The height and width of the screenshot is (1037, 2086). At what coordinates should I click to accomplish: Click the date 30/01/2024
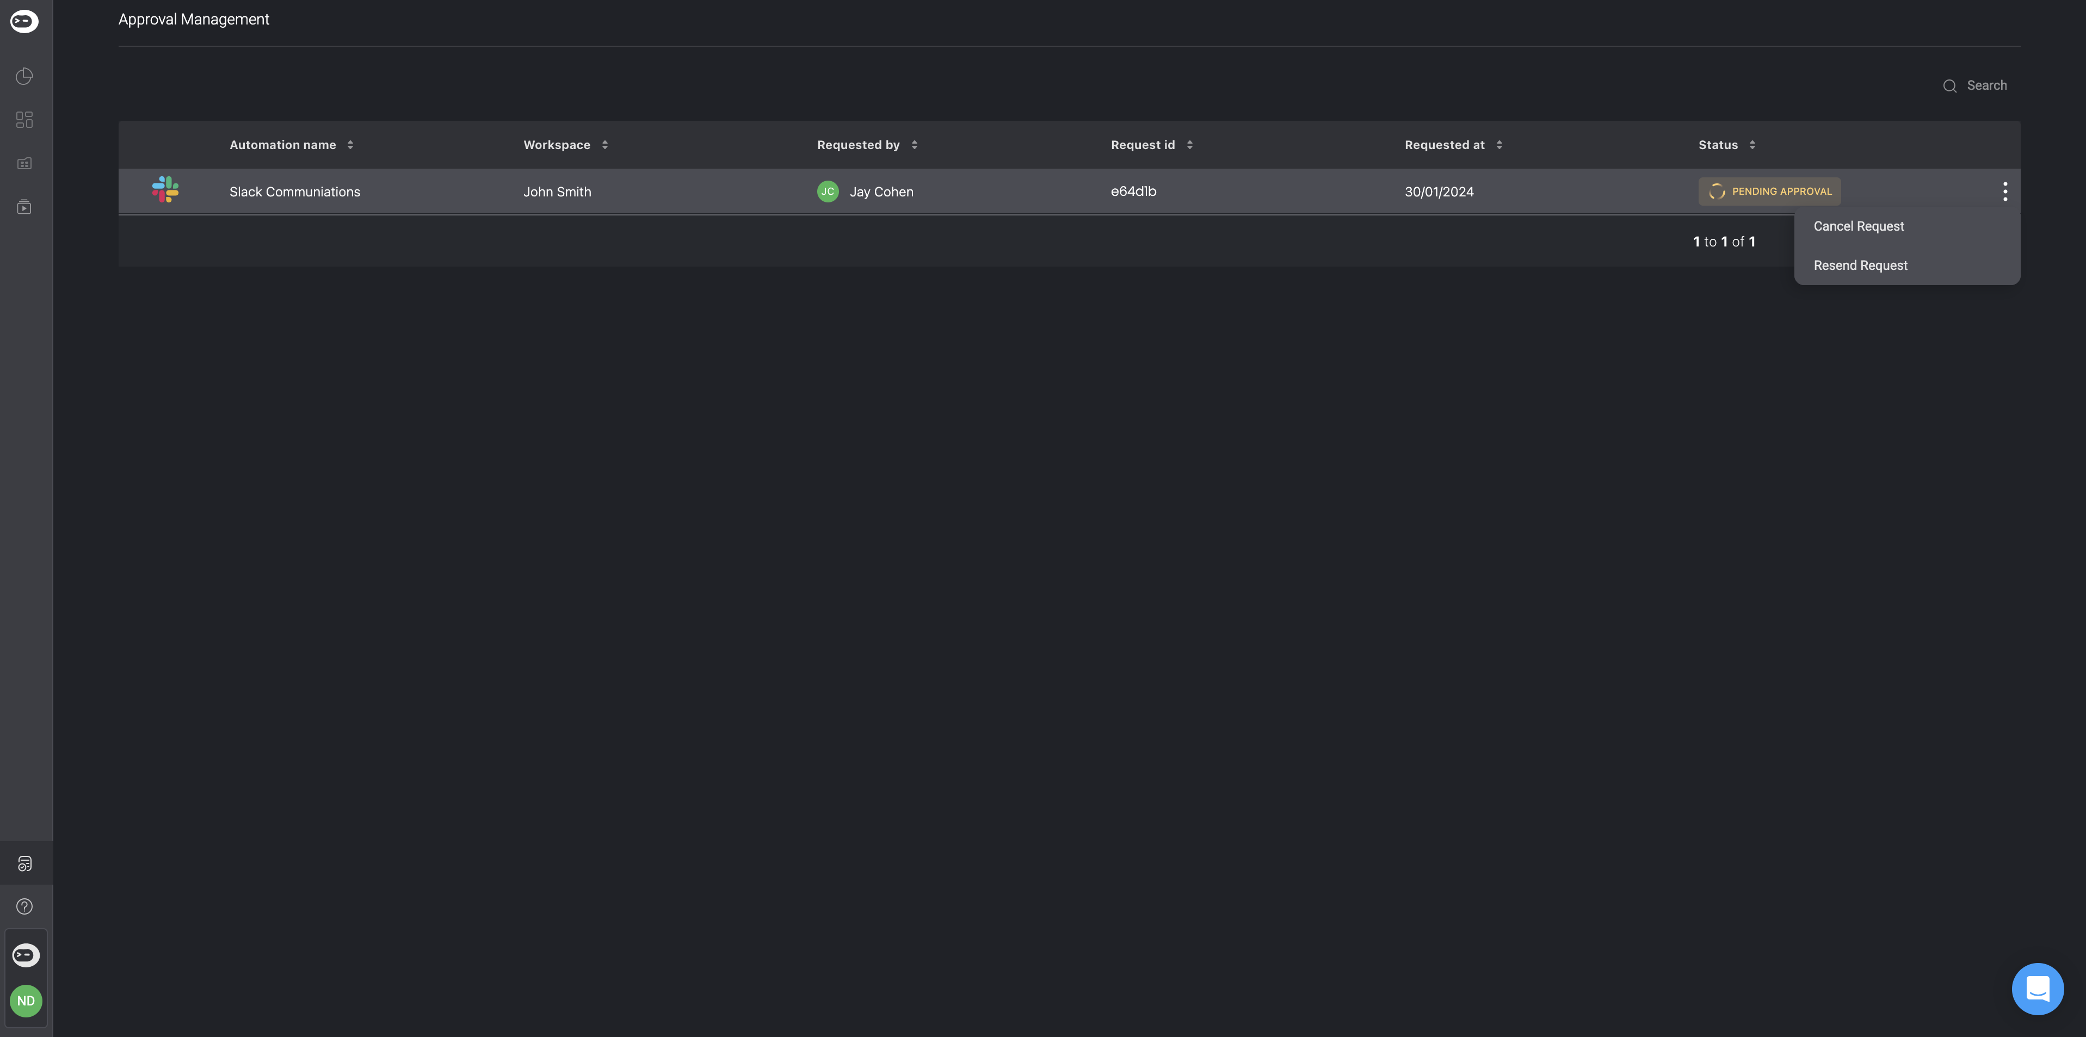(1439, 192)
